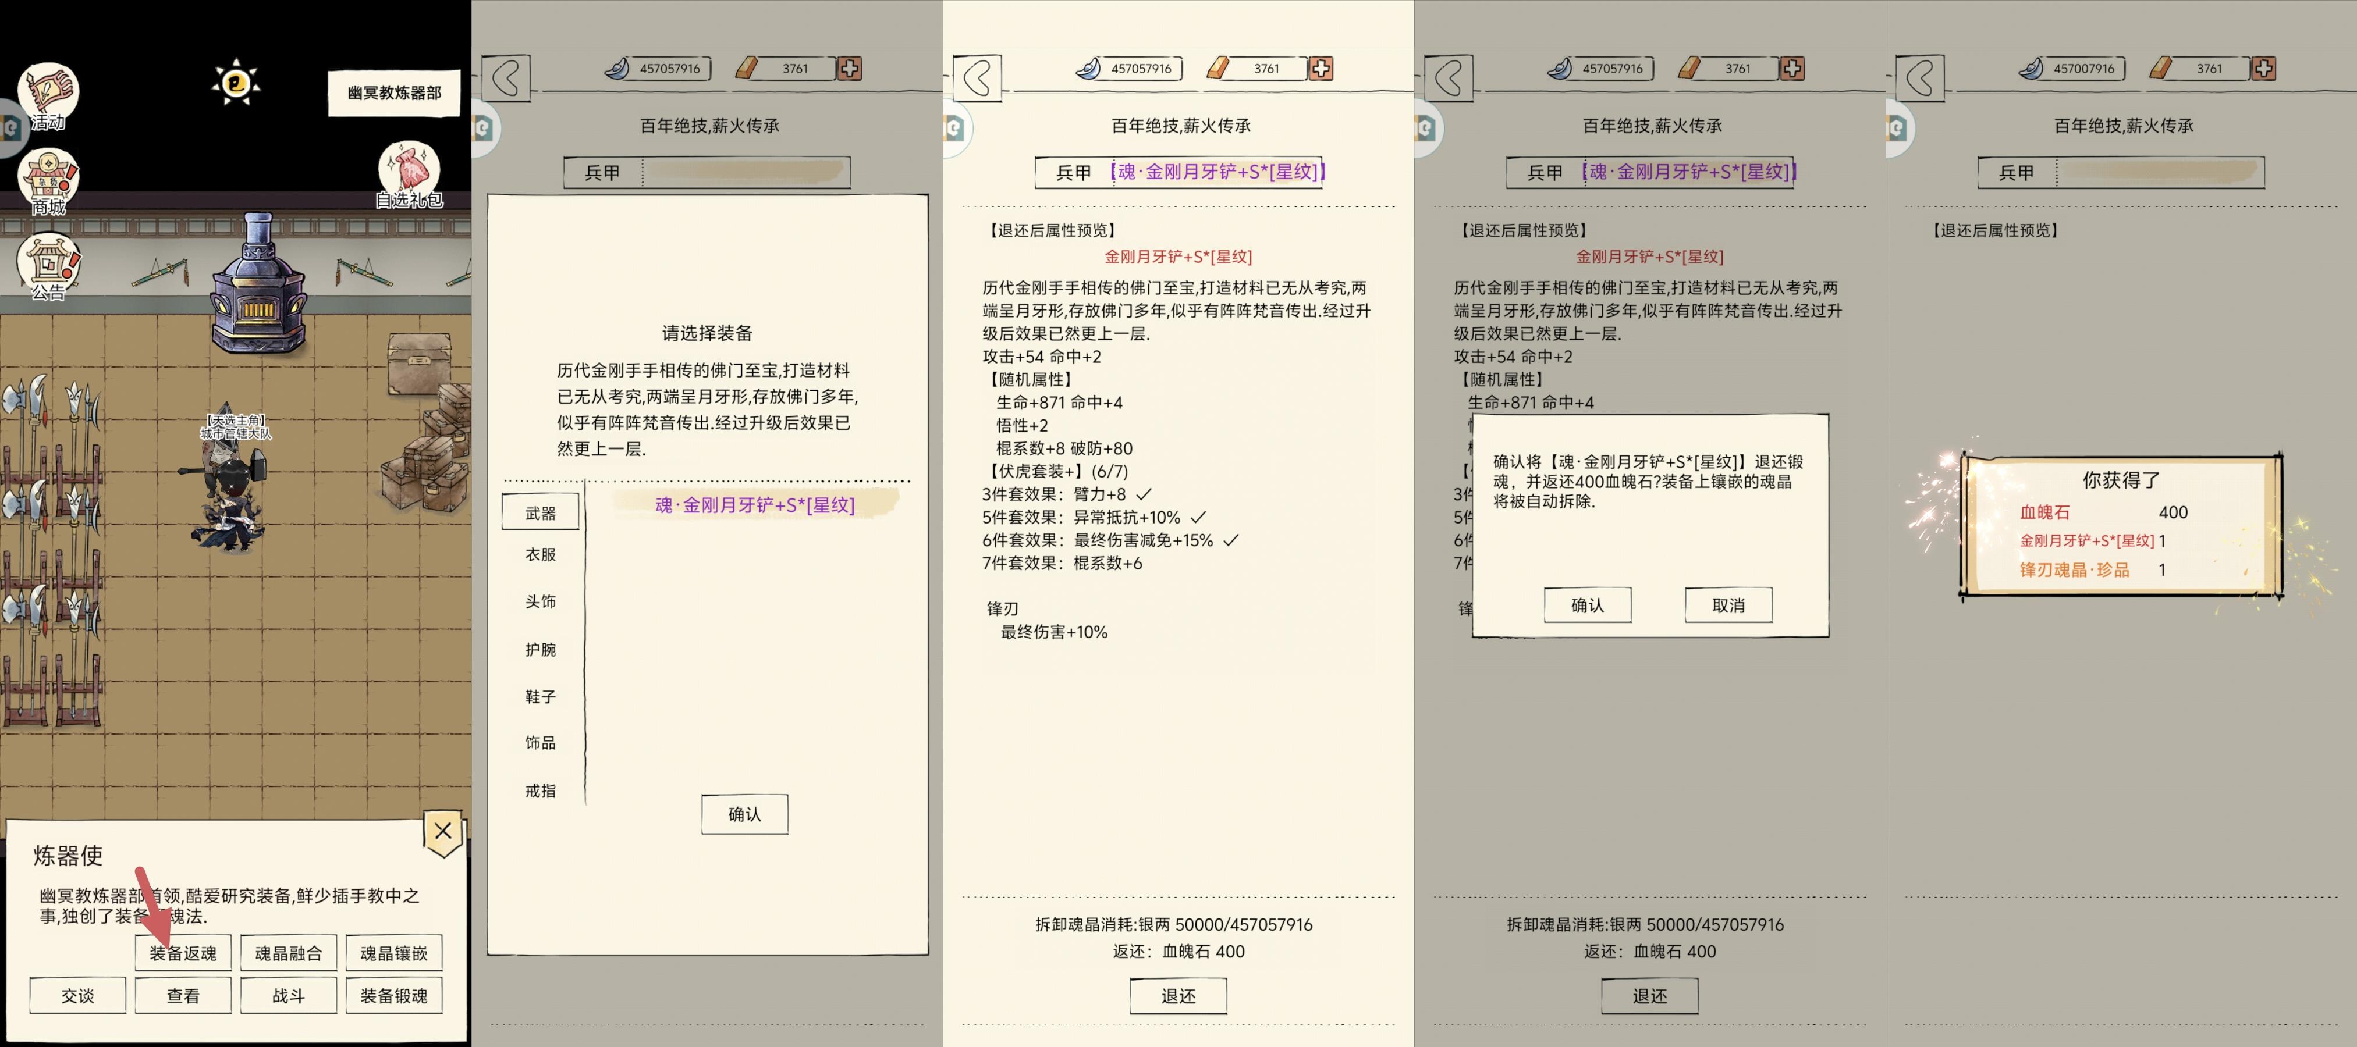Open the 公告 announcements icon
2357x1047 pixels.
click(48, 267)
